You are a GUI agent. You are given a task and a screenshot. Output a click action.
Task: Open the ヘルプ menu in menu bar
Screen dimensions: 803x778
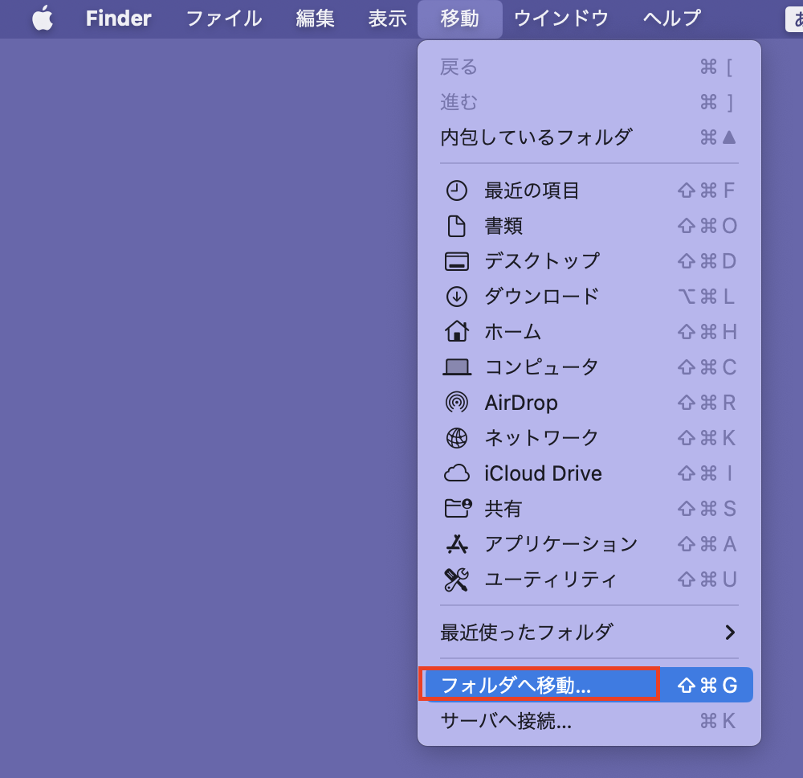(671, 18)
